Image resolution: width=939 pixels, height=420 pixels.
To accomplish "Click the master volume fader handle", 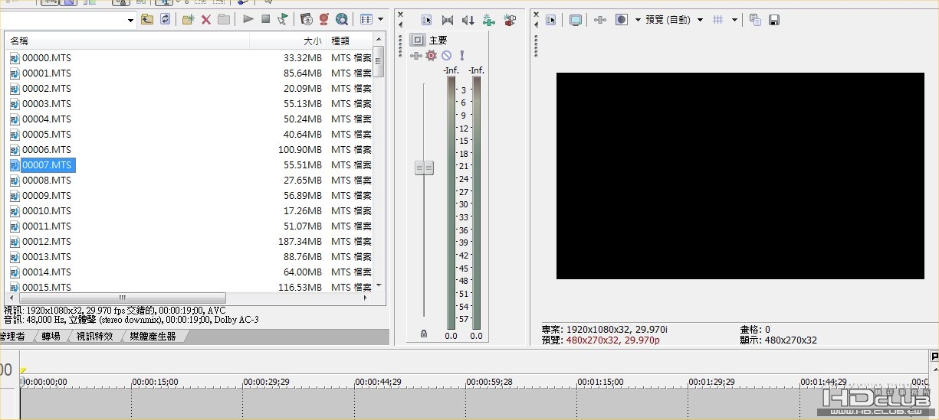I will [x=424, y=168].
